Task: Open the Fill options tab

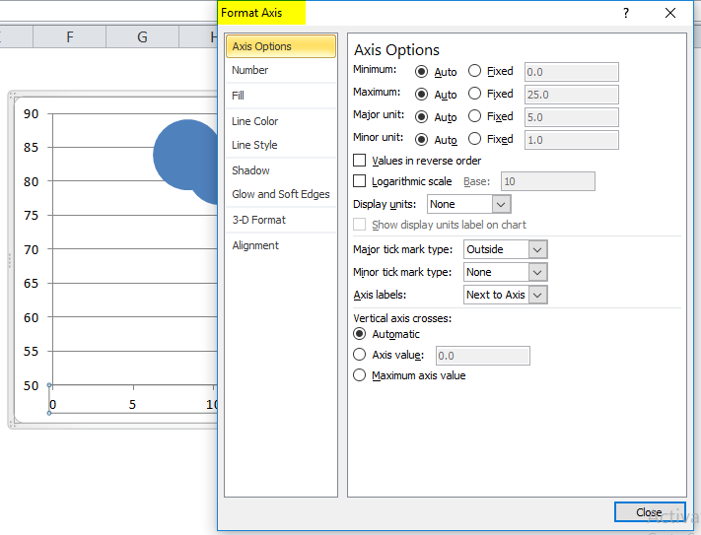Action: (x=239, y=96)
